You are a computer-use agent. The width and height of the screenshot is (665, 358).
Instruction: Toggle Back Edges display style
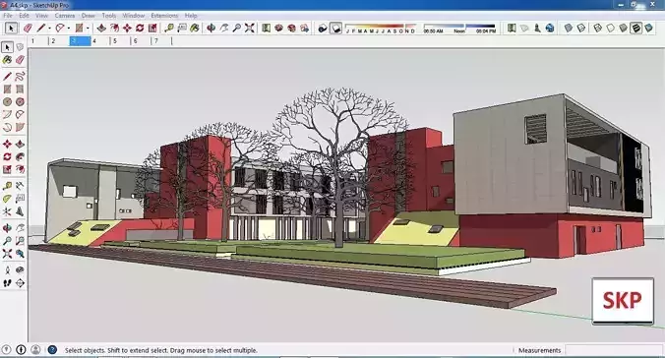point(581,28)
